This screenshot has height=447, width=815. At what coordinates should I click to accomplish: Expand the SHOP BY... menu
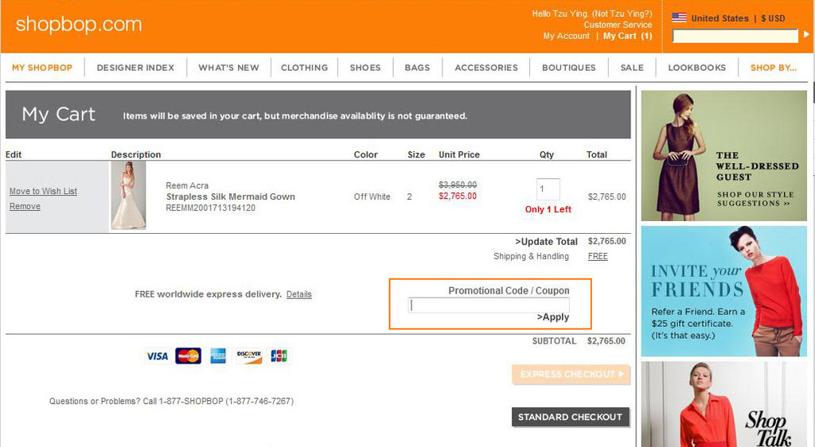[773, 68]
